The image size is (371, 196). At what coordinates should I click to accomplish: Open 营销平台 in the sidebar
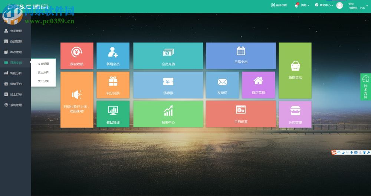[15, 84]
